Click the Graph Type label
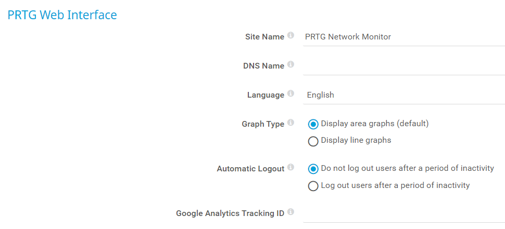Screen dimensions: 505x229 [x=263, y=124]
